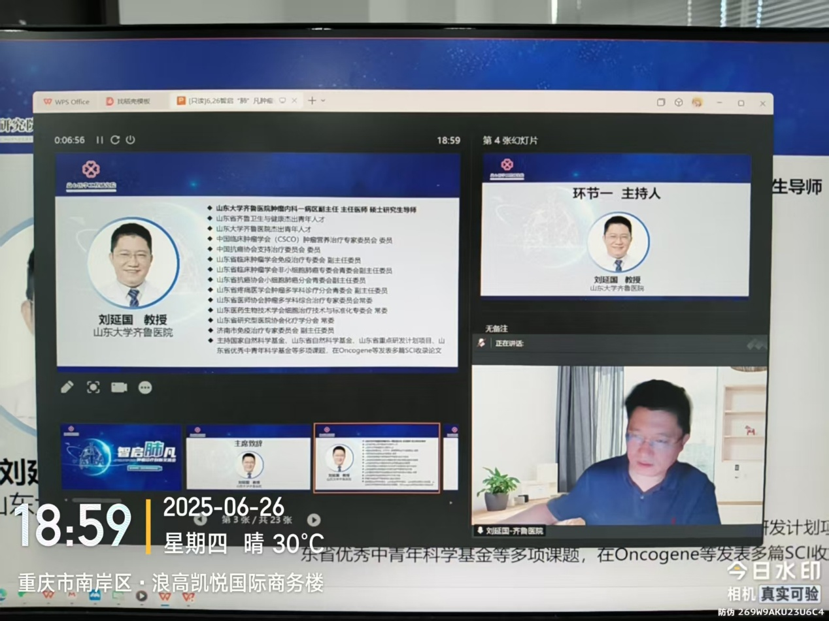Toggle the muted microphone on the speaker bar

click(x=481, y=343)
